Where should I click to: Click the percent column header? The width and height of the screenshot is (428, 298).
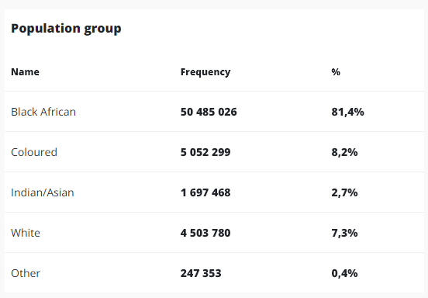coord(336,72)
